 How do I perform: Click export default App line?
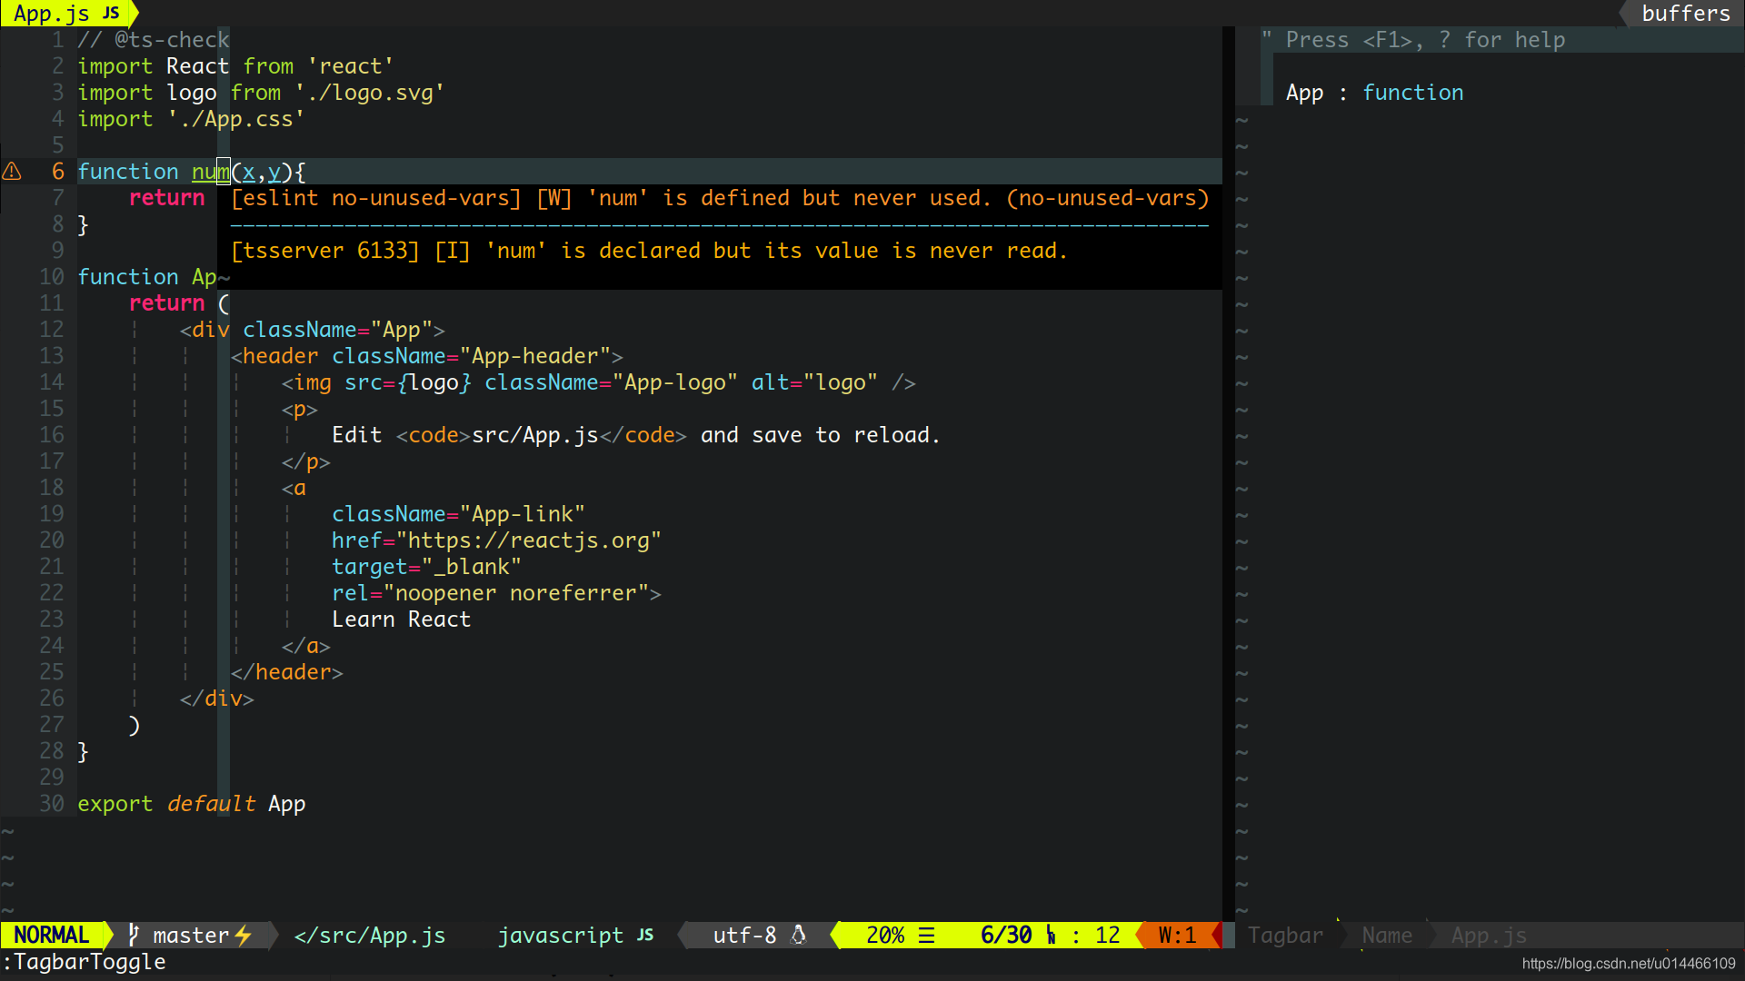[192, 804]
